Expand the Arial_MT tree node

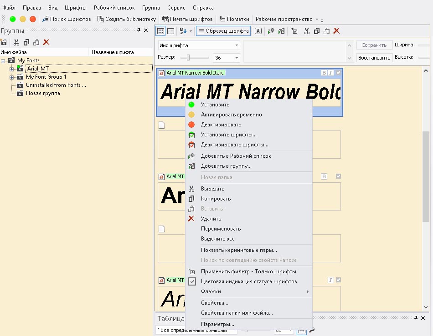click(x=11, y=69)
